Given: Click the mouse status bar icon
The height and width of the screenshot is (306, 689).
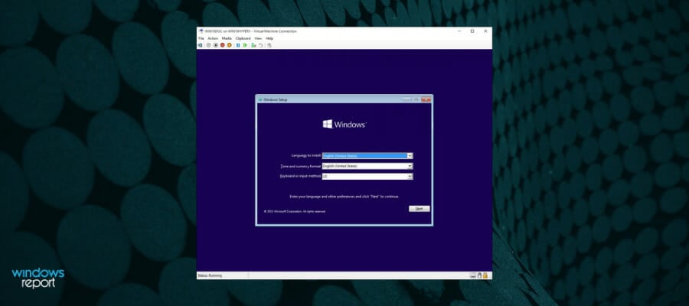Looking at the screenshot, I should (479, 275).
